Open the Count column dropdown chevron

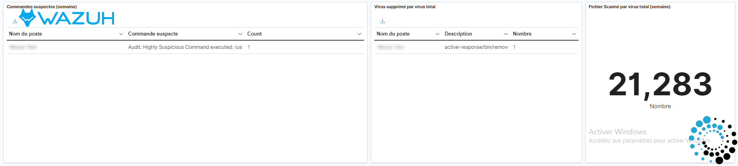point(359,34)
